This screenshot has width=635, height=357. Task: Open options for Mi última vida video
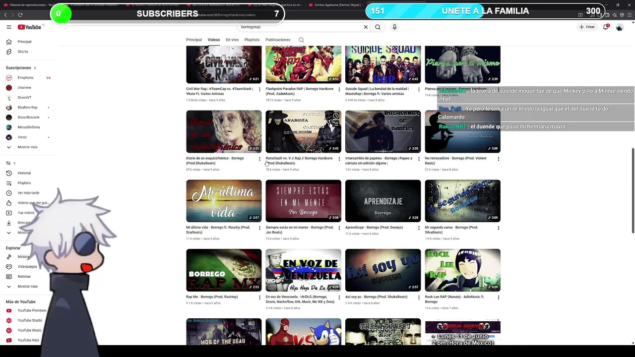tap(259, 228)
